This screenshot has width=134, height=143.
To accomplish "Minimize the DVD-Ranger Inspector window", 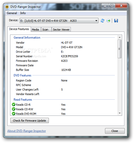I will click(x=105, y=6).
